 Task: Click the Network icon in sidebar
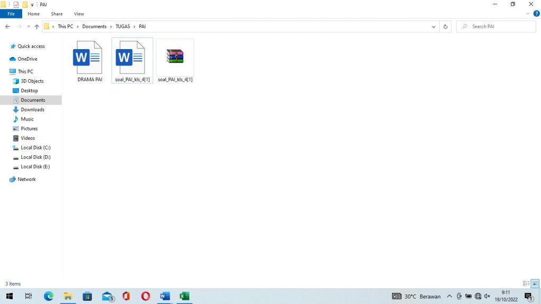13,179
